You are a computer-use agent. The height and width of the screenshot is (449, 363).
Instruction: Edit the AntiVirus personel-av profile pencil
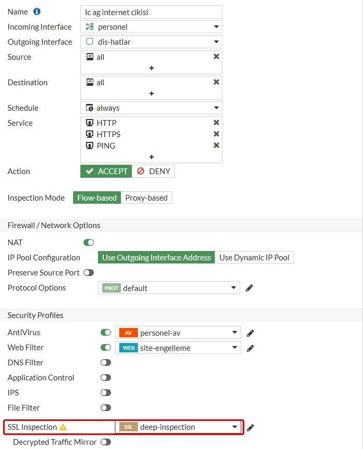(250, 333)
